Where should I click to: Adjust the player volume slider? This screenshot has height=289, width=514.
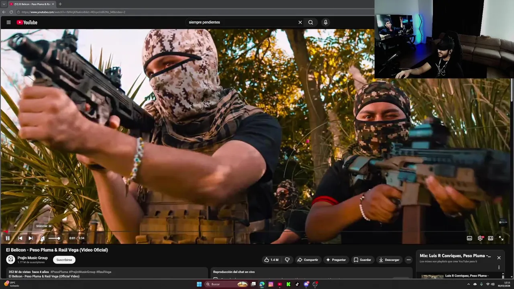point(54,238)
